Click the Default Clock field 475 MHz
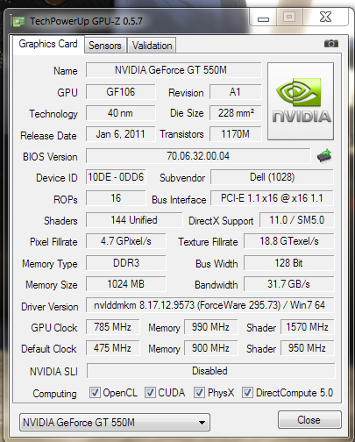 pyautogui.click(x=112, y=348)
